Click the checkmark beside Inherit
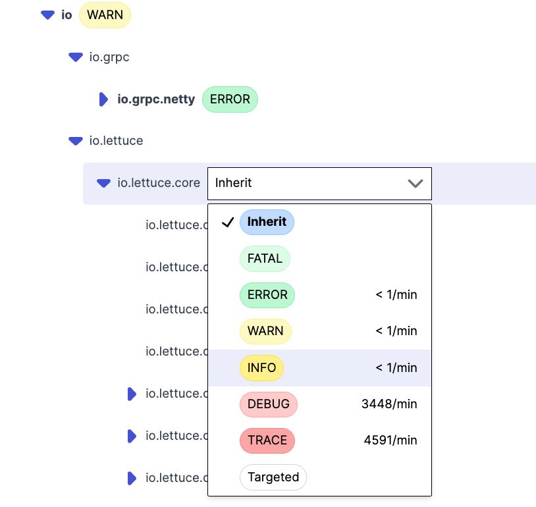The height and width of the screenshot is (507, 536). (227, 222)
